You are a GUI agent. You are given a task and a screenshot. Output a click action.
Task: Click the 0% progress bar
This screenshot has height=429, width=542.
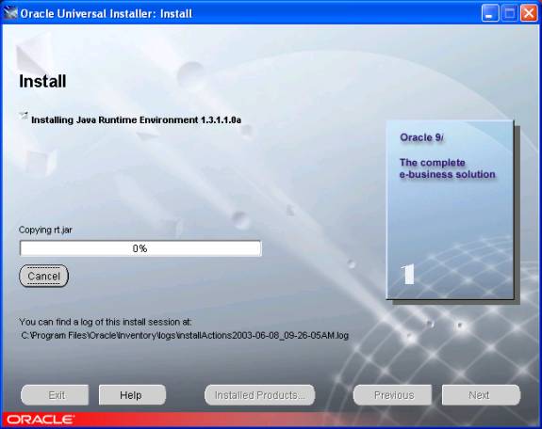pos(140,248)
